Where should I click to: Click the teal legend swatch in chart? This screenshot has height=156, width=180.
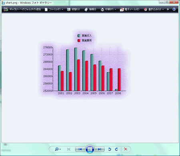(79, 36)
